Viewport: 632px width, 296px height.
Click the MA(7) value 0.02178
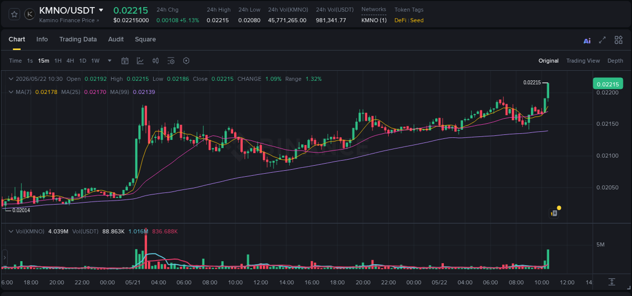46,92
